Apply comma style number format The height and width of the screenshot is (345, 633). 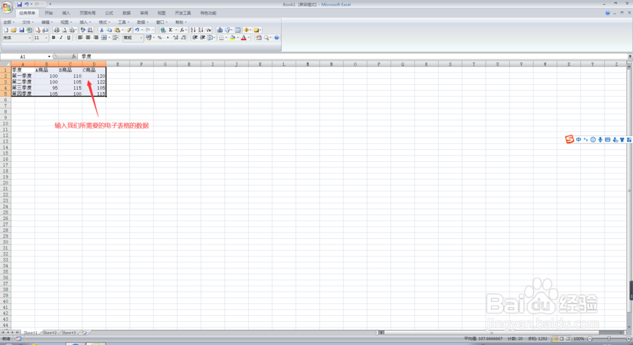[x=168, y=37]
